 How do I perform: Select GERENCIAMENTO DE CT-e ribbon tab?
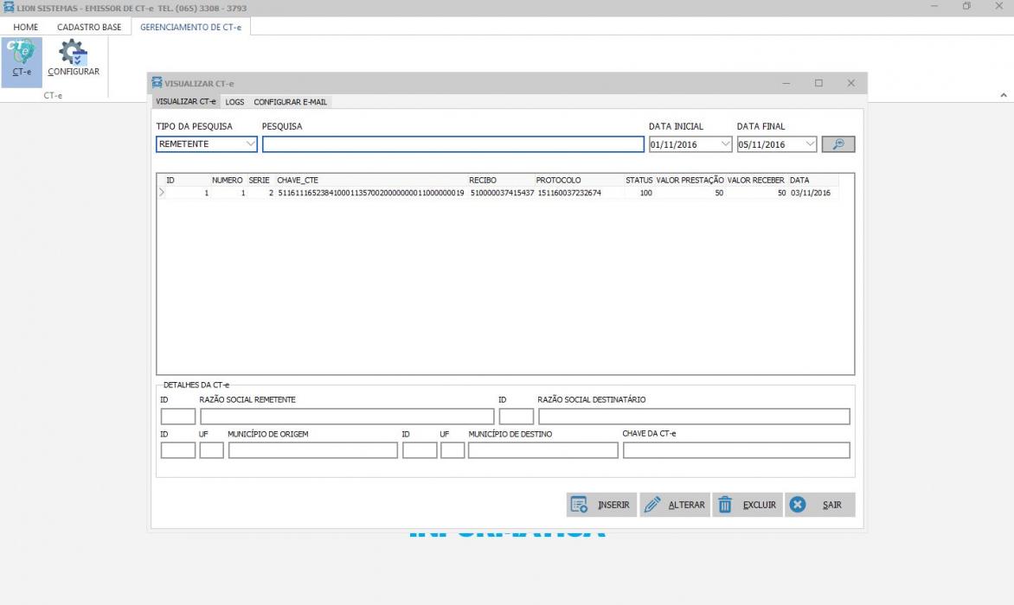pyautogui.click(x=190, y=27)
